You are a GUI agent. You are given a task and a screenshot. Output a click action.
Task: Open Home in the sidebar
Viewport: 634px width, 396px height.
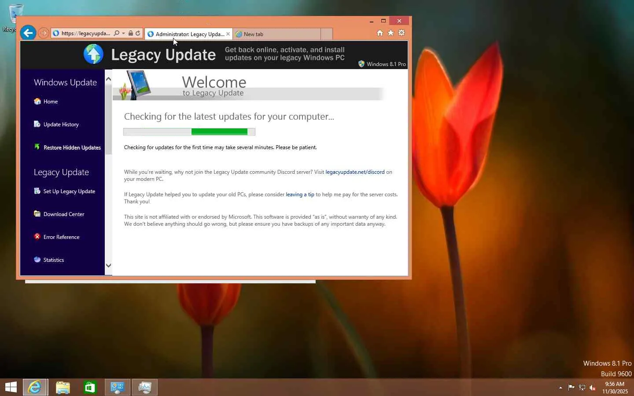[x=51, y=102]
